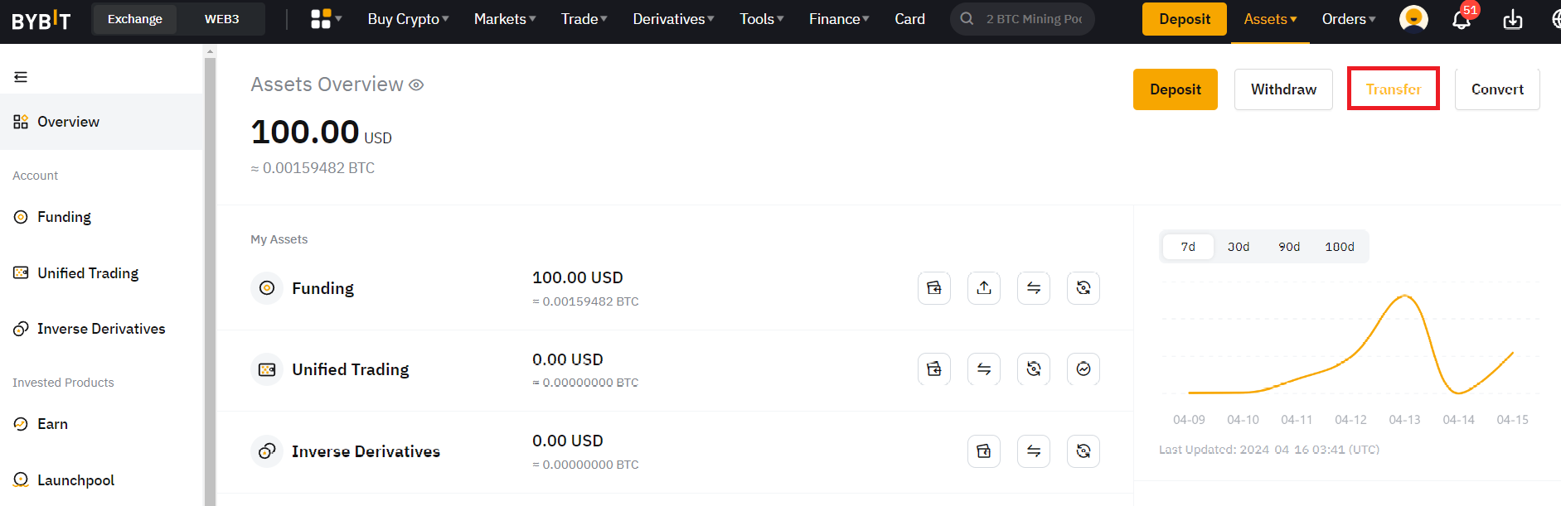Click the transfer icon in Unified Trading row

pos(984,369)
